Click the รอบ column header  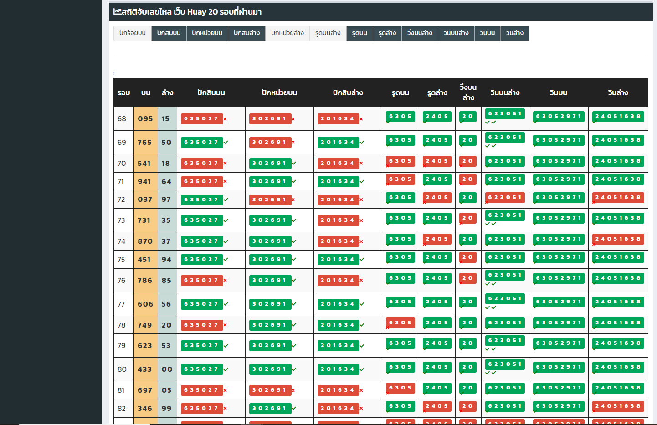click(124, 92)
